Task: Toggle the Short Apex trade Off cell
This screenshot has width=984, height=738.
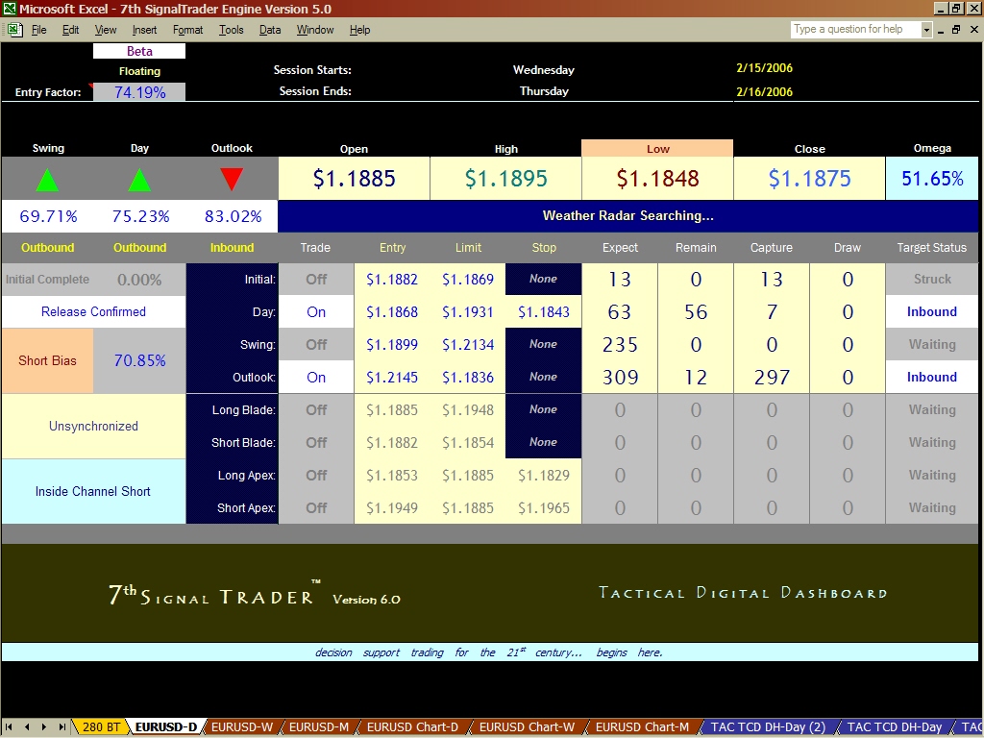Action: point(316,507)
